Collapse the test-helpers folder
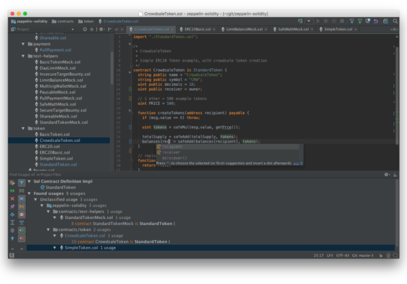 22,56
